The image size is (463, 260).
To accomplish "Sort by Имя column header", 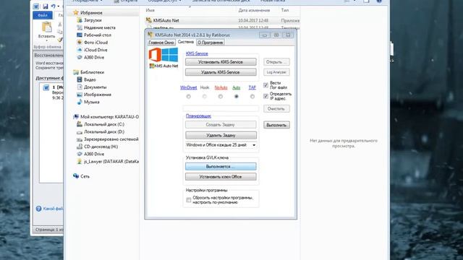I will click(150, 10).
